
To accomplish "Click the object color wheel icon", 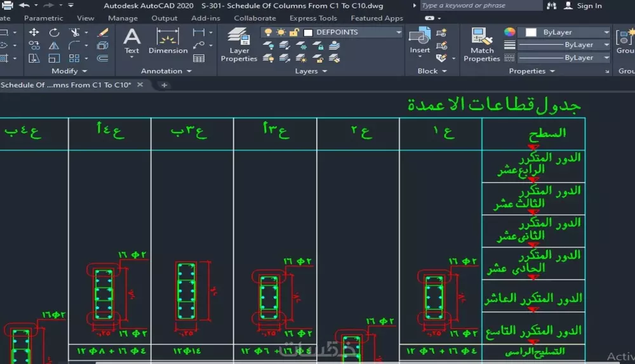I will 510,32.
